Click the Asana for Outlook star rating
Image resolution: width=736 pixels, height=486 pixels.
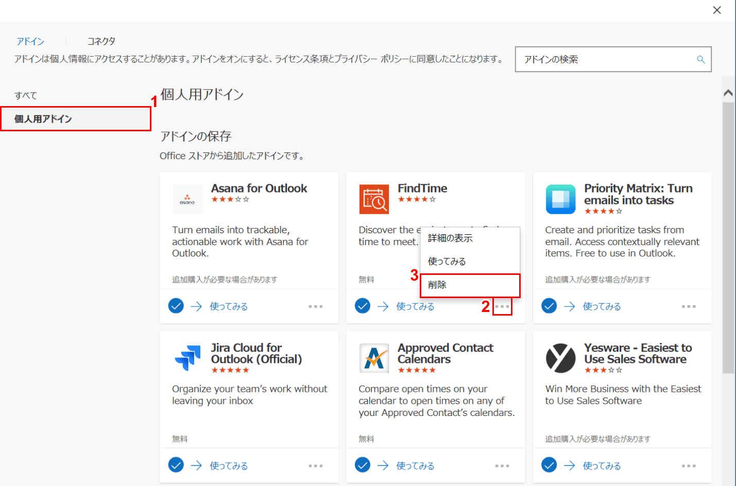[x=230, y=199]
